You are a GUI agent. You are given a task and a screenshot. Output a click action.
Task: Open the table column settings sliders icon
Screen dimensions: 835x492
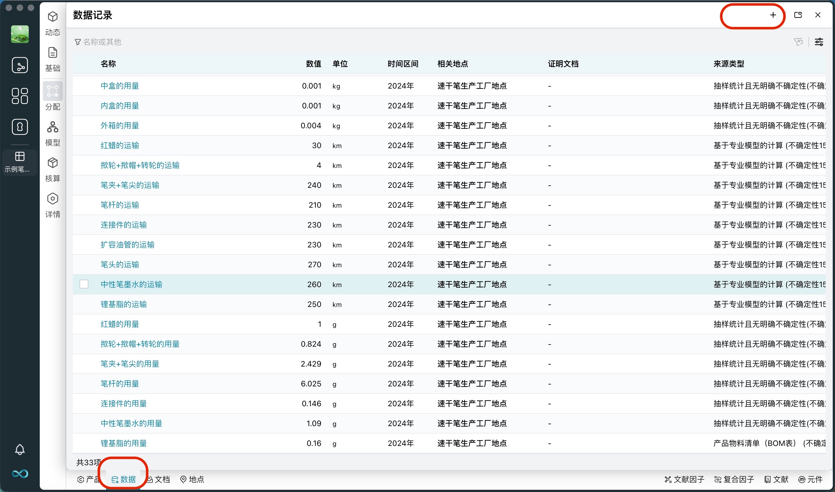pyautogui.click(x=819, y=42)
